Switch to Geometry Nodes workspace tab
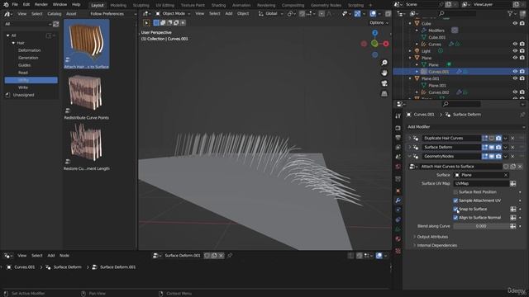 pos(326,5)
